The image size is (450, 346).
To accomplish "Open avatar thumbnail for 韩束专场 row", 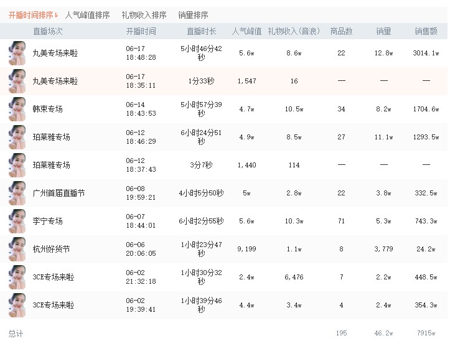I will [x=17, y=109].
